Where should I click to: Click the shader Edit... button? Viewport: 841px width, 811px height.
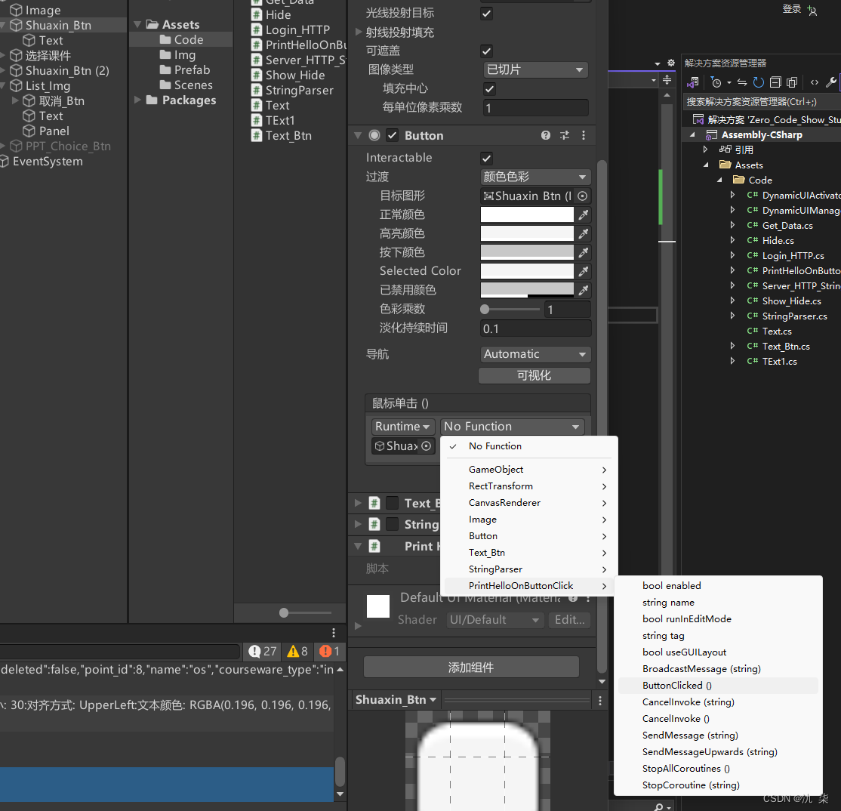(570, 620)
